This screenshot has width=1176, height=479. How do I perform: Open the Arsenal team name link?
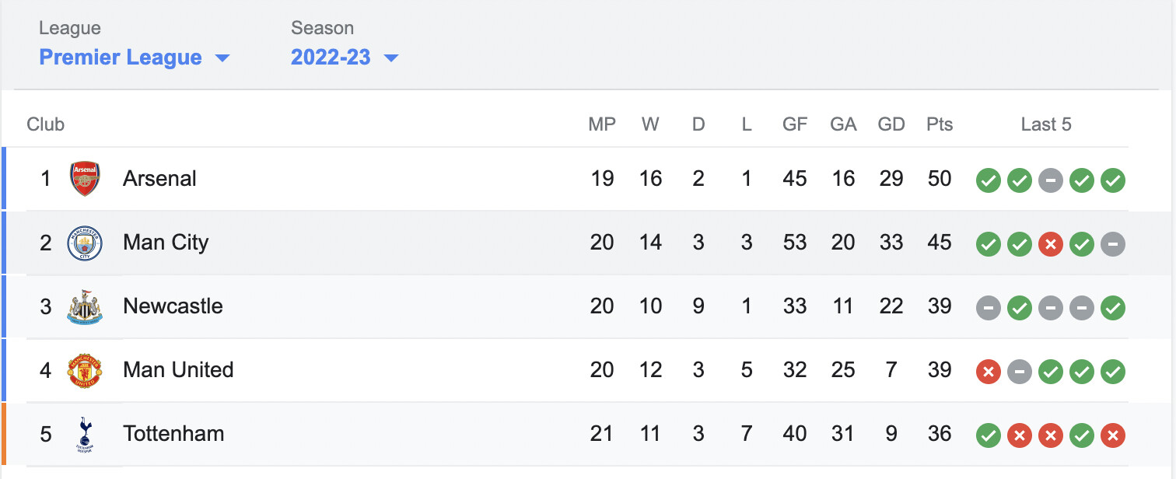159,179
